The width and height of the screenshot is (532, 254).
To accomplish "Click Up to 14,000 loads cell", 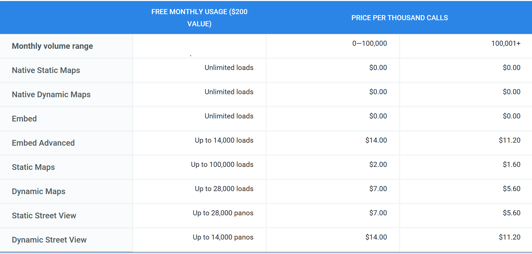I will coord(224,140).
